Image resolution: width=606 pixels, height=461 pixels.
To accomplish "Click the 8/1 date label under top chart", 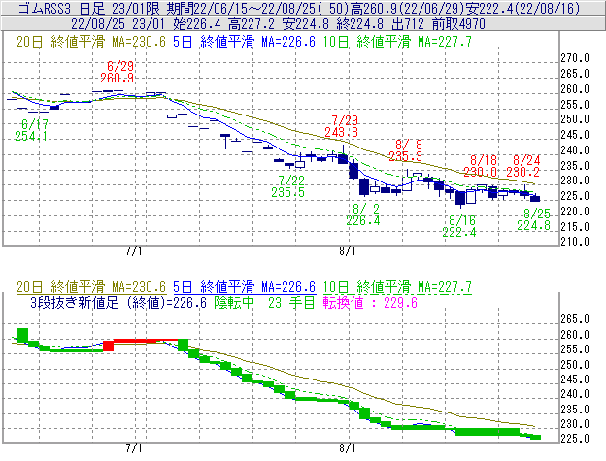I will (348, 251).
